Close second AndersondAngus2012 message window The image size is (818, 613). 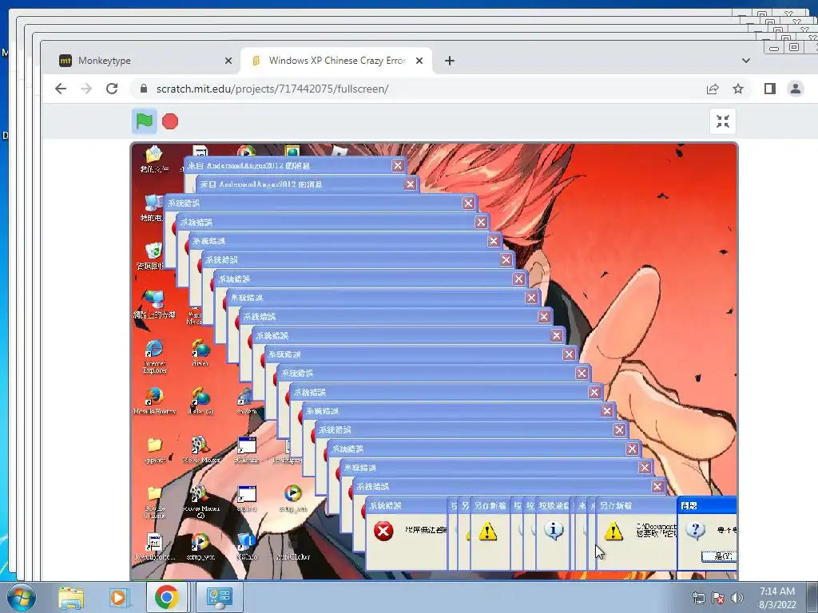click(x=411, y=184)
